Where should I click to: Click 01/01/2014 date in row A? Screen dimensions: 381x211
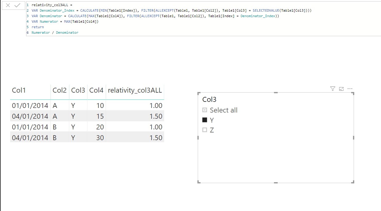click(30, 106)
